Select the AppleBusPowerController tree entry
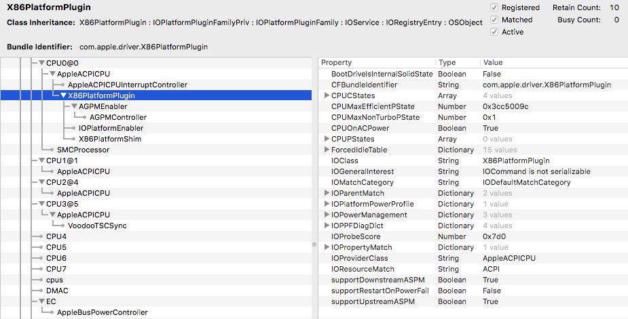The image size is (628, 319). pyautogui.click(x=102, y=312)
